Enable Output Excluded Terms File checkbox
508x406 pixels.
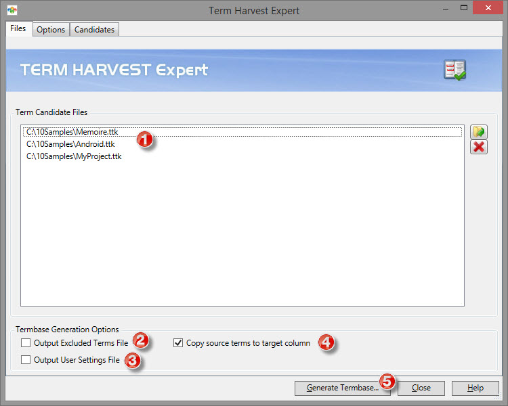(x=26, y=342)
